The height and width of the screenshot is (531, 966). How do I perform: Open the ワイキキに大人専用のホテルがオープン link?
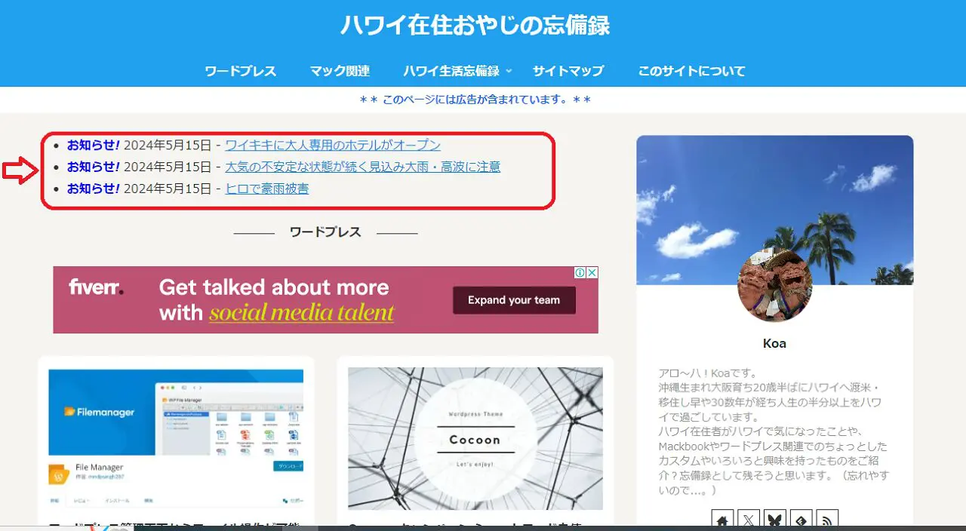333,145
